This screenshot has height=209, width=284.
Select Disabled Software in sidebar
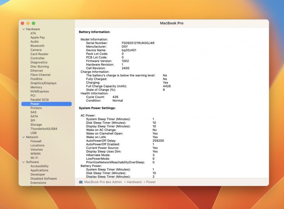point(43,178)
